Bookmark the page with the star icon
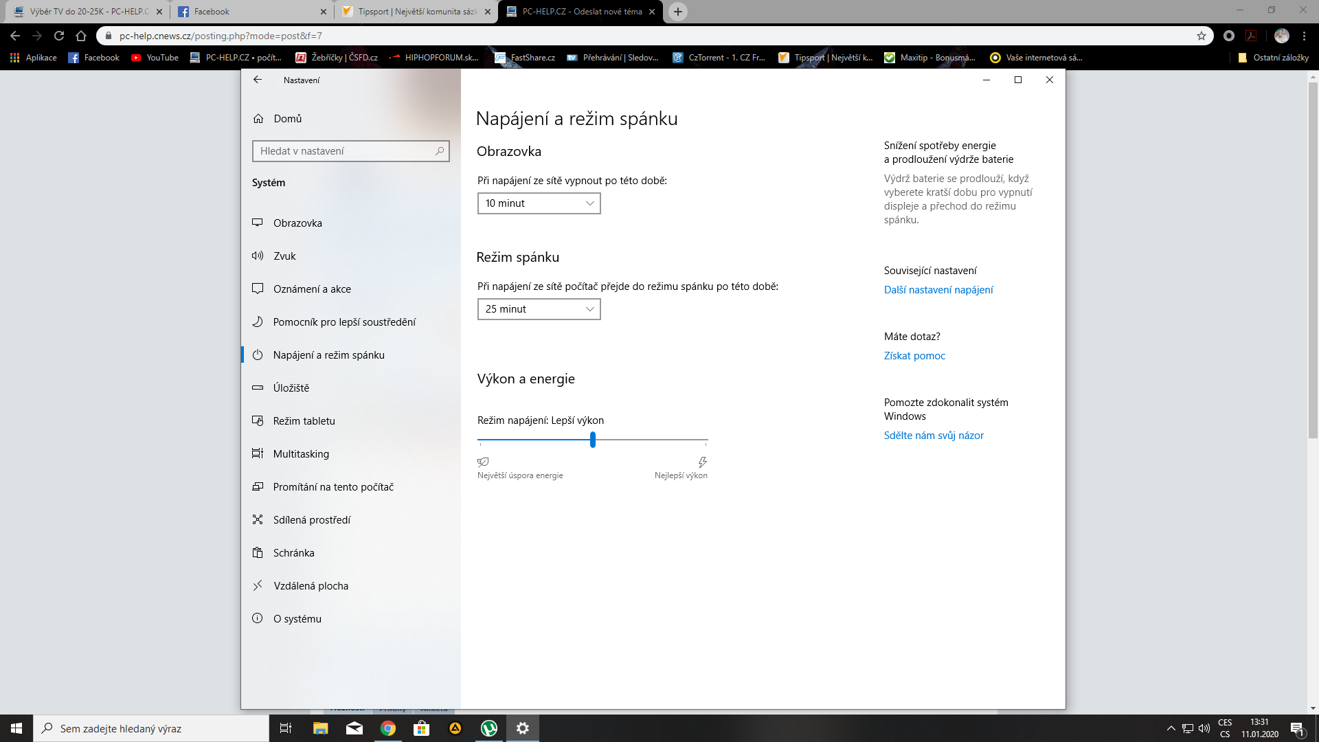The image size is (1319, 742). 1202,36
